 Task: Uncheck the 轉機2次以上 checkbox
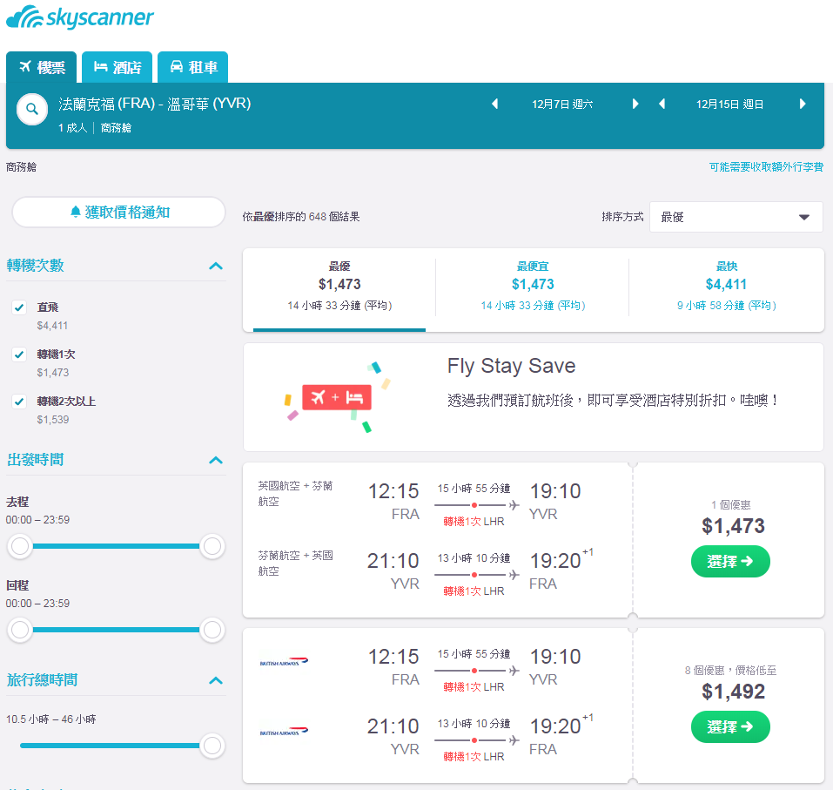(19, 402)
